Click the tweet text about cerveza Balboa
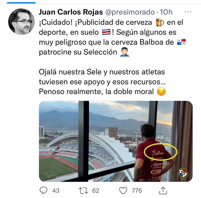 [x=112, y=57]
